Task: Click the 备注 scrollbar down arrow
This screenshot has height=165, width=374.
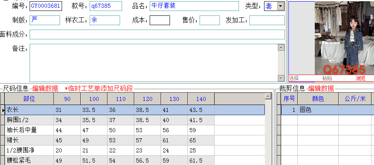Action: tap(281, 78)
